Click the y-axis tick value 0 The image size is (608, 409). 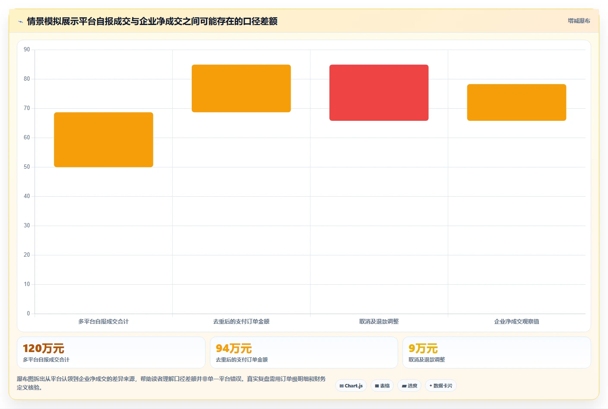[x=28, y=314]
